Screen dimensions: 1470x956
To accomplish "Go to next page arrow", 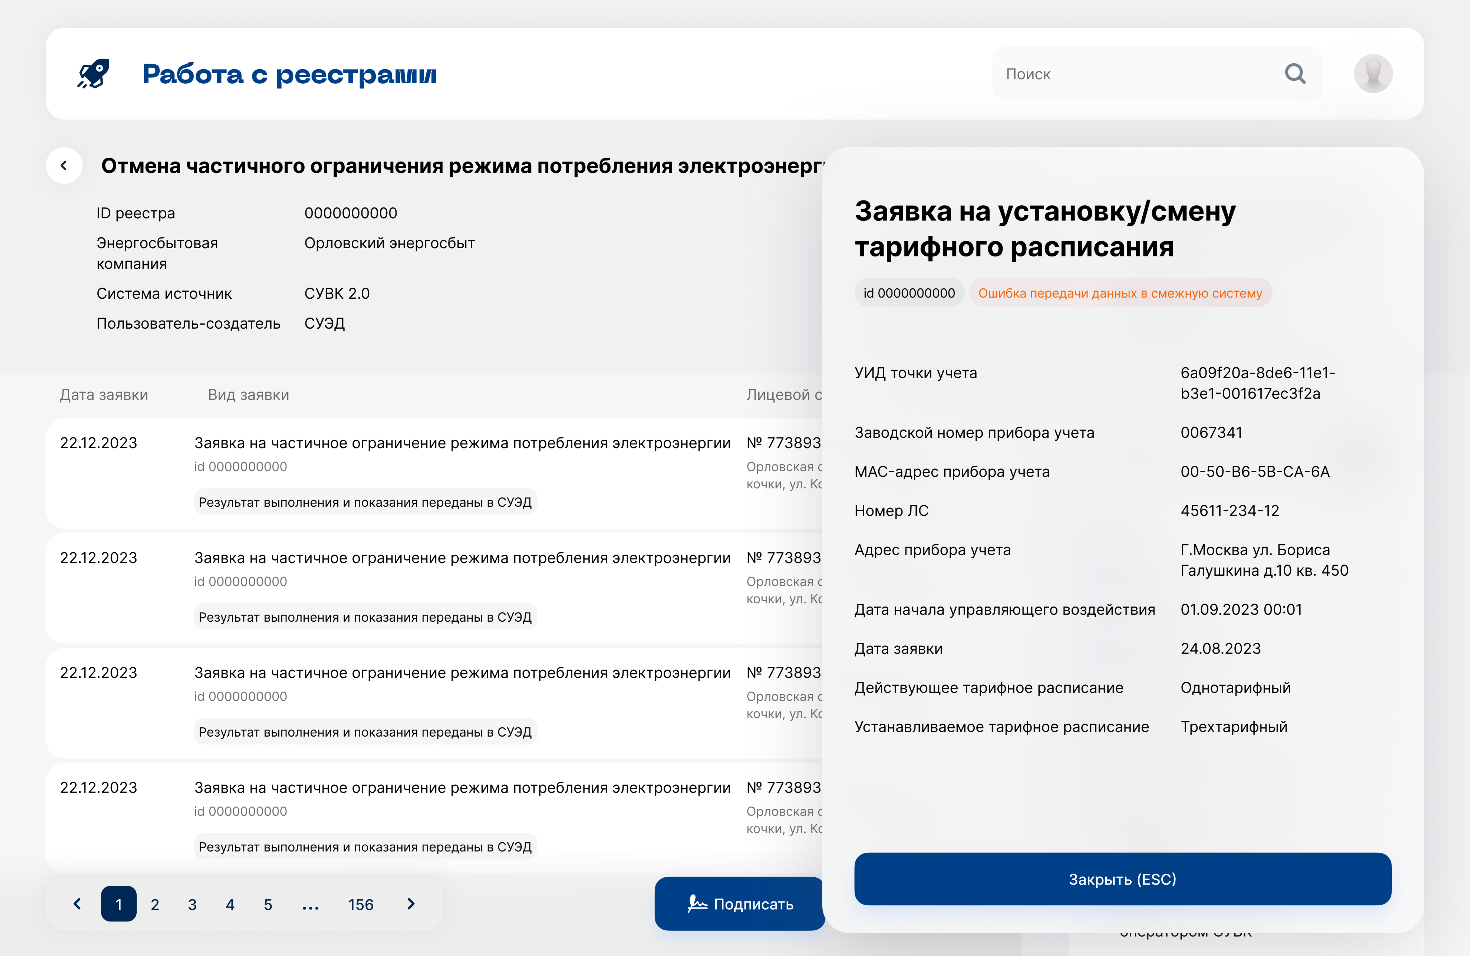I will pyautogui.click(x=411, y=904).
